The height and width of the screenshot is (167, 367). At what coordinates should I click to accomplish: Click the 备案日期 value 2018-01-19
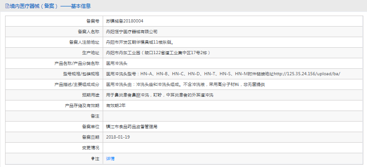(x=118, y=137)
